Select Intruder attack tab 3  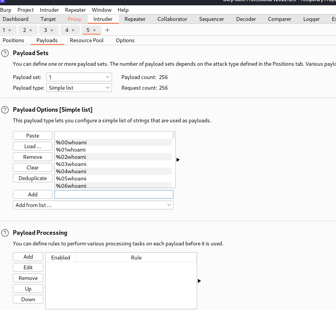pyautogui.click(x=46, y=30)
